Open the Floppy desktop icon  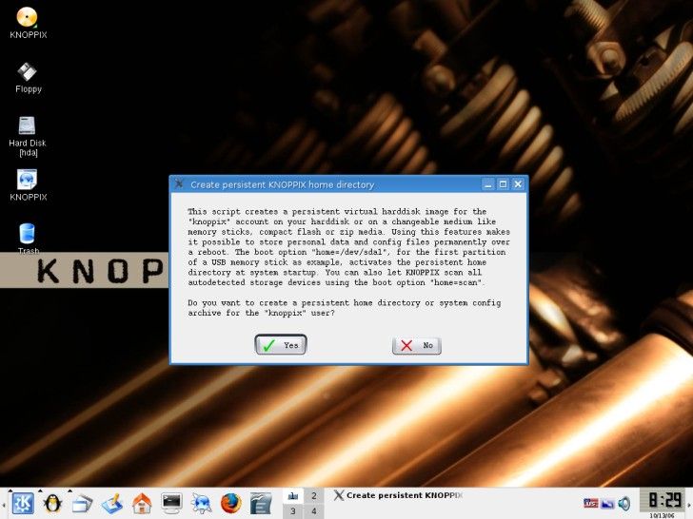click(28, 78)
